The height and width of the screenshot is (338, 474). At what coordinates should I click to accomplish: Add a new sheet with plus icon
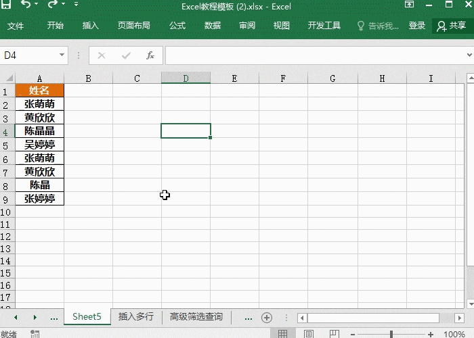tap(267, 317)
